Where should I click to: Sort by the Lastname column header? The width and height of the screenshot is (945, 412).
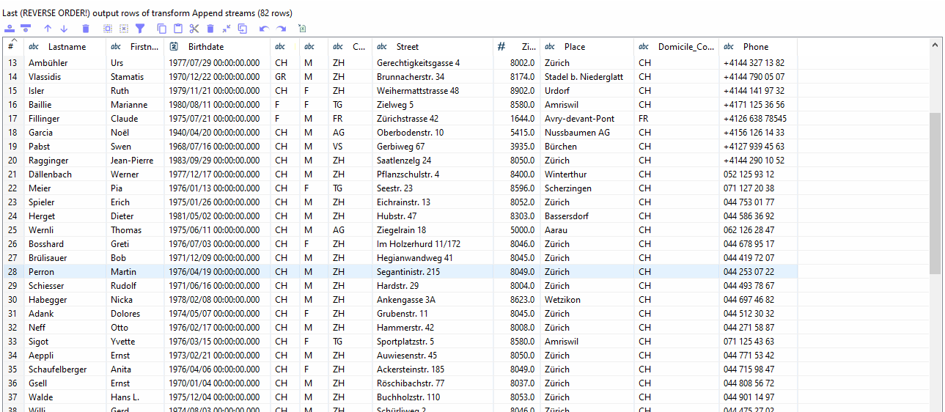[66, 47]
